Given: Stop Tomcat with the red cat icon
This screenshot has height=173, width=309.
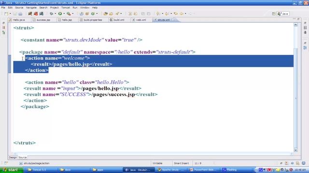Looking at the screenshot, I should 36,13.
